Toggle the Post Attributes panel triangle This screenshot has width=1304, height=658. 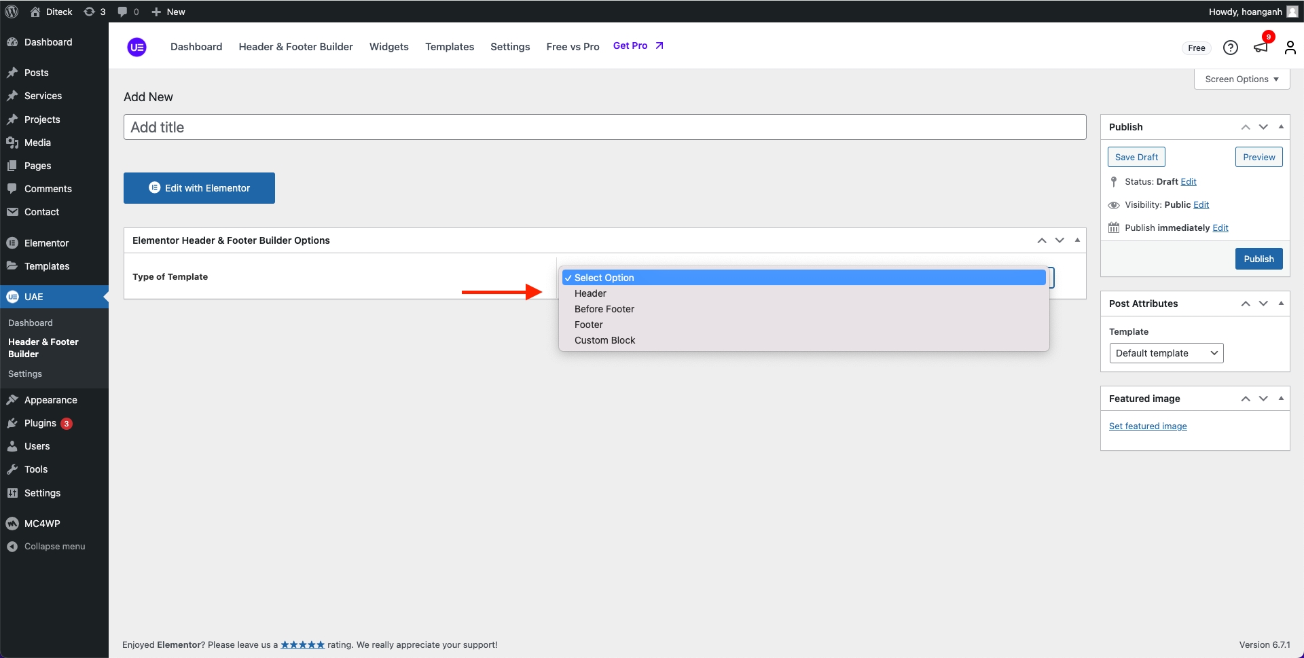[x=1281, y=304]
